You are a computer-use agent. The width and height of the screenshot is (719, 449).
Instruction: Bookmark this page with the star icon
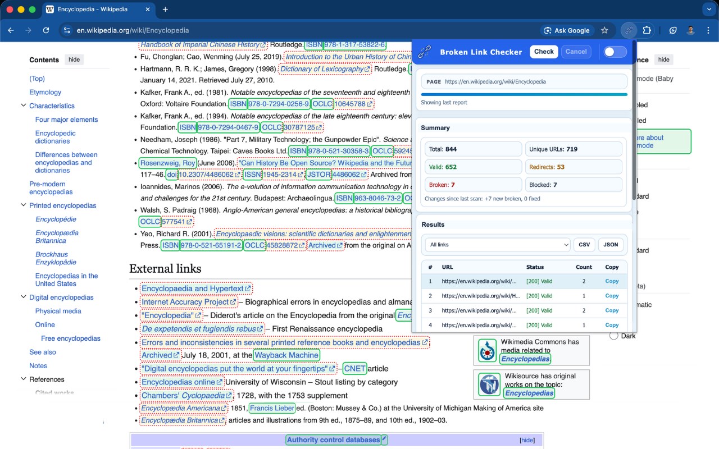[x=604, y=30]
